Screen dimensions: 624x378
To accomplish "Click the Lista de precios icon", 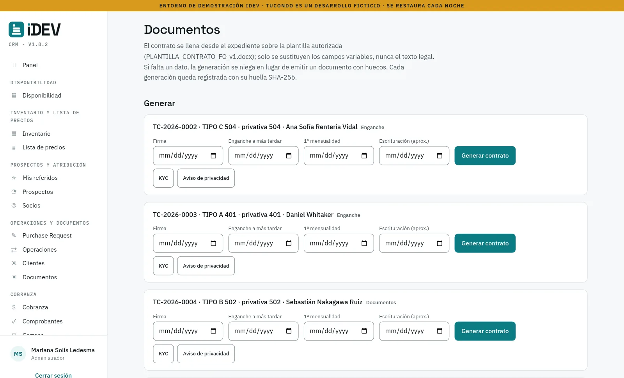I will [x=14, y=147].
